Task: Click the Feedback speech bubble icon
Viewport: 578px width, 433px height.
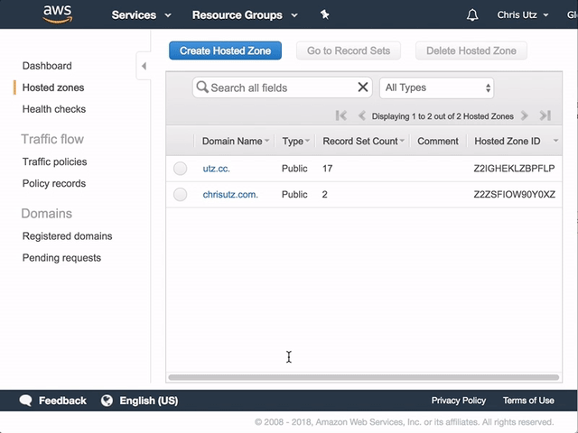Action: pyautogui.click(x=26, y=401)
